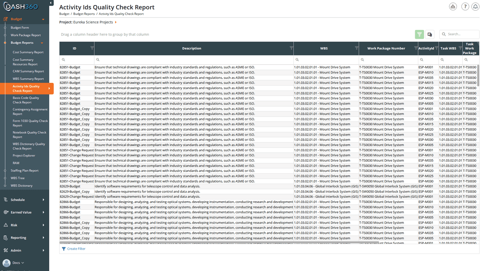
Task: Click the Risk warning triangle icon
Action: coord(6,225)
